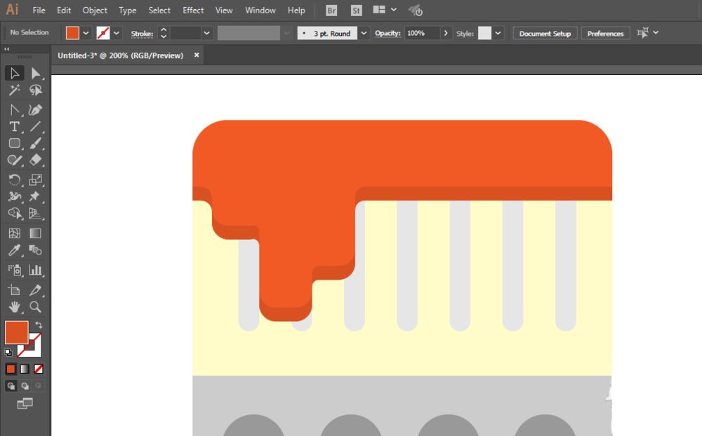Open the 3 pt. Round brush dropdown
The width and height of the screenshot is (702, 436).
click(x=364, y=33)
